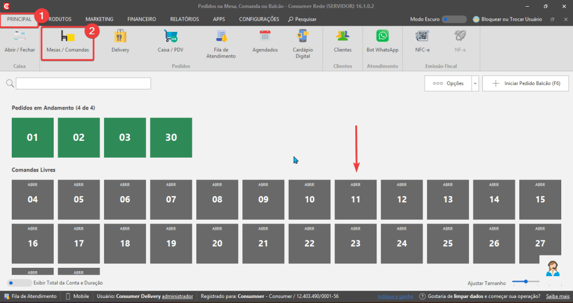The width and height of the screenshot is (573, 303).
Task: Click the Indique e ganhe link
Action: 395,296
